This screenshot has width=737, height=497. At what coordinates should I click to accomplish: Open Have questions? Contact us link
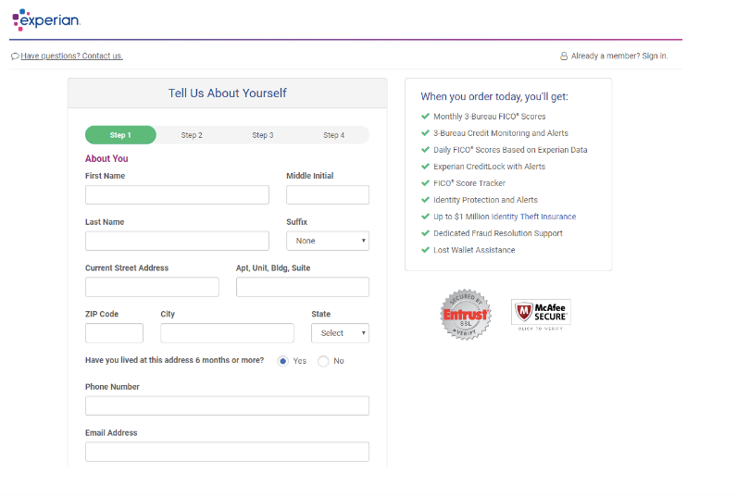pyautogui.click(x=71, y=56)
